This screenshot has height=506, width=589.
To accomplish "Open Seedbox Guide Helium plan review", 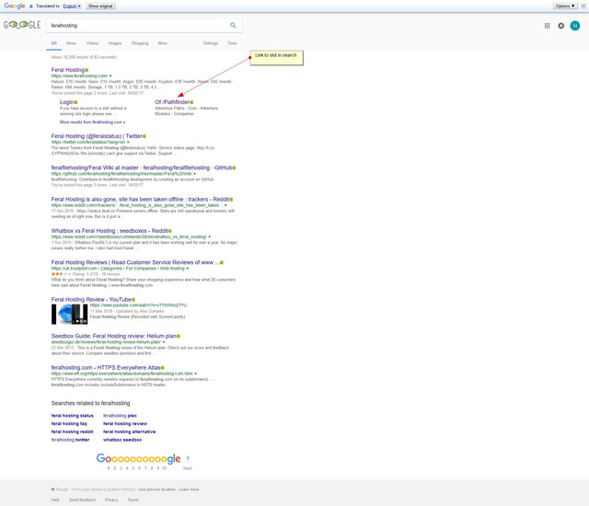I will click(x=114, y=336).
